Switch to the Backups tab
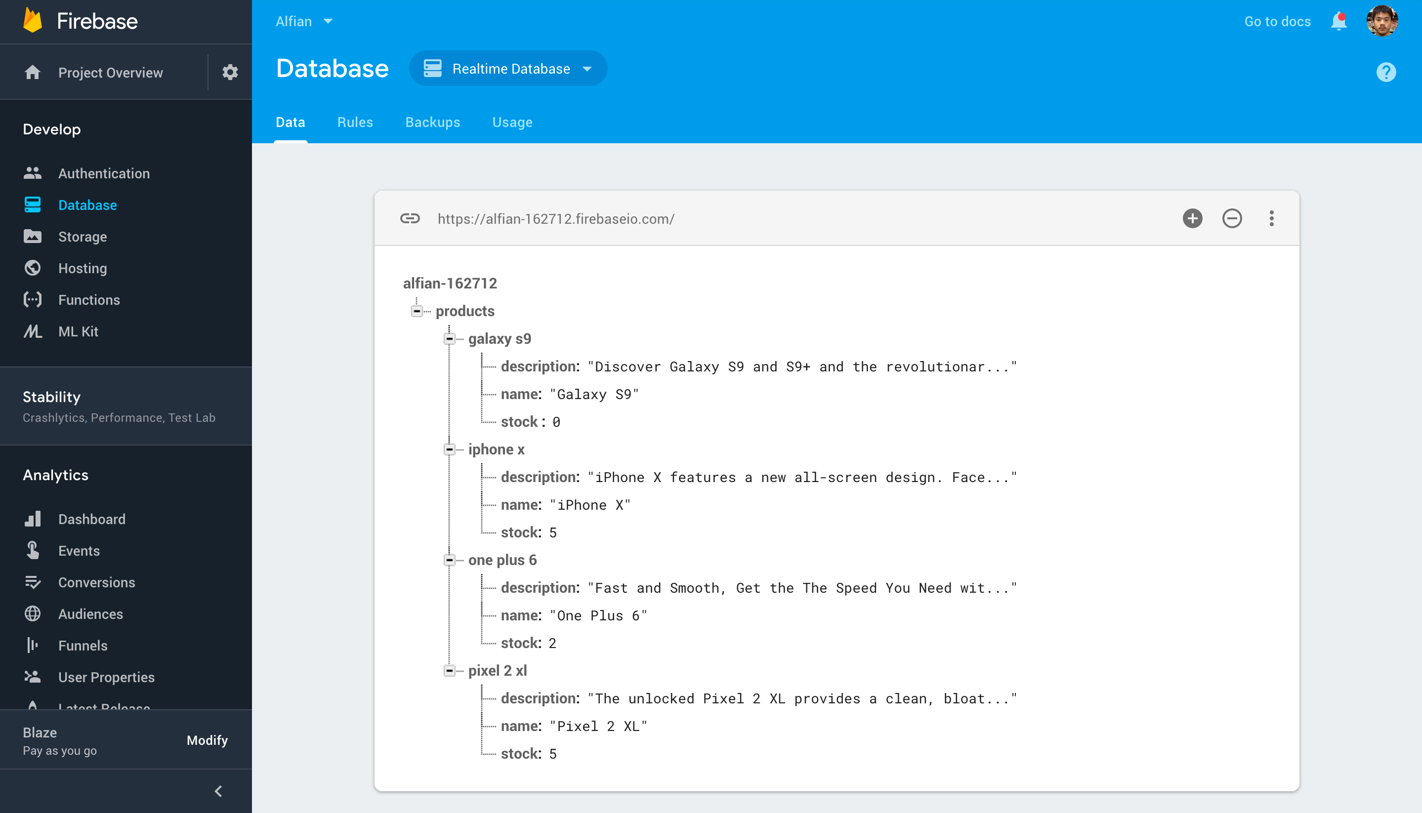Image resolution: width=1422 pixels, height=813 pixels. tap(433, 122)
